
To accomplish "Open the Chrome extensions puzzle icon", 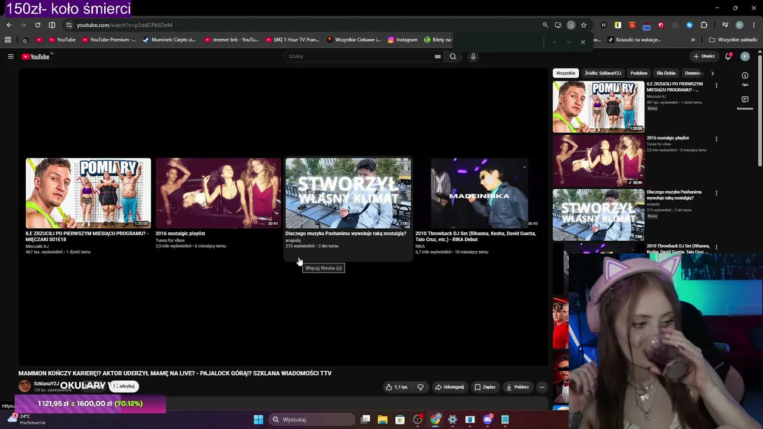I will (704, 25).
